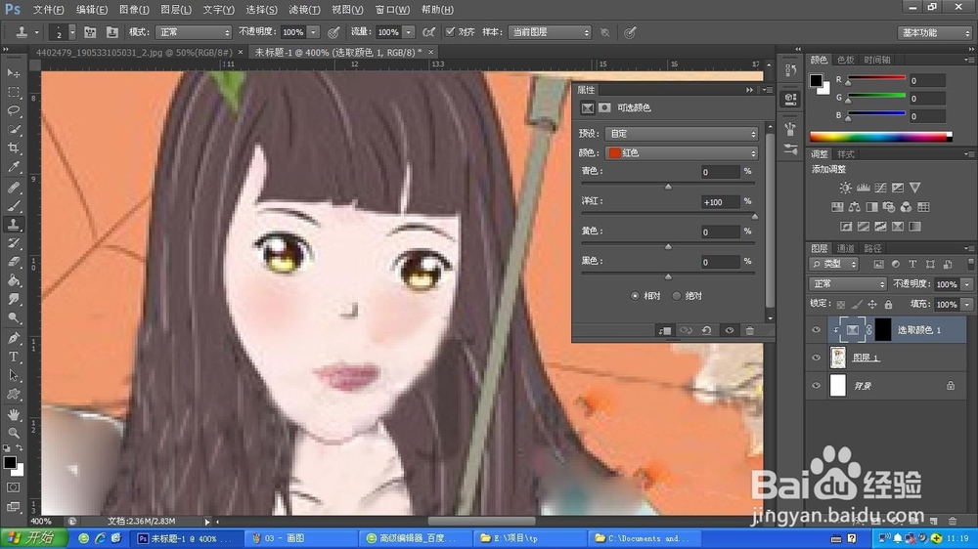
Task: Open the 不透明度 opacity dropdown in options bar
Action: point(313,32)
